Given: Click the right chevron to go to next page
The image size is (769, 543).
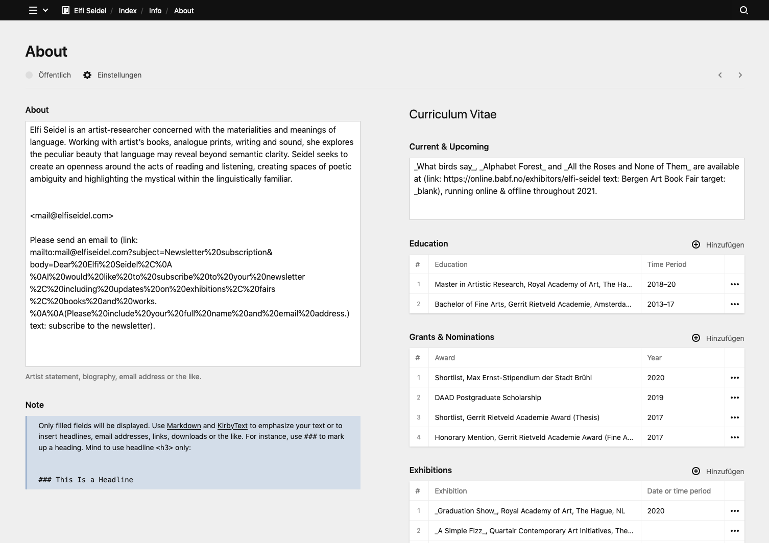Looking at the screenshot, I should (740, 75).
